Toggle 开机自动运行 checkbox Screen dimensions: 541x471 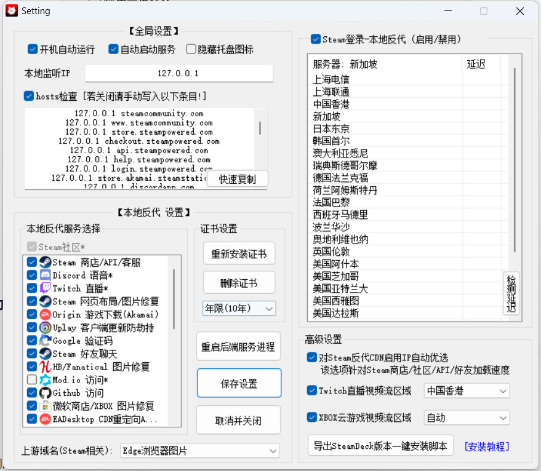(x=33, y=49)
